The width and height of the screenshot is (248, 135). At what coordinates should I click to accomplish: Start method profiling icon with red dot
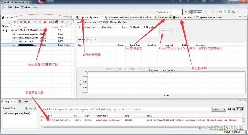(39, 22)
